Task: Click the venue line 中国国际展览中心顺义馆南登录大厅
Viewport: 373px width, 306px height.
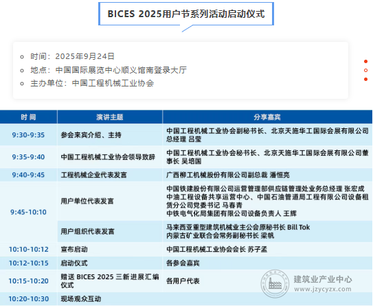Action: tap(121, 70)
